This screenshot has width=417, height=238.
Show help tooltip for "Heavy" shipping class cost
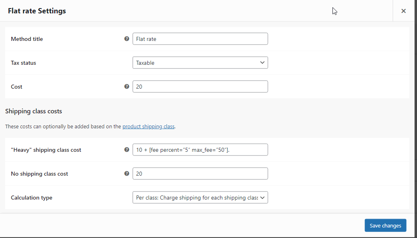pos(127,150)
